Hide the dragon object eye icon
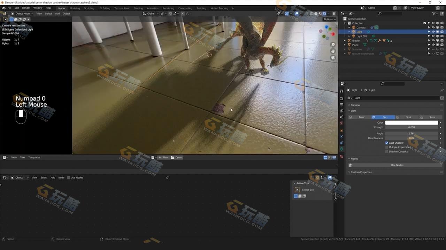The width and height of the screenshot is (446, 250). (433, 41)
